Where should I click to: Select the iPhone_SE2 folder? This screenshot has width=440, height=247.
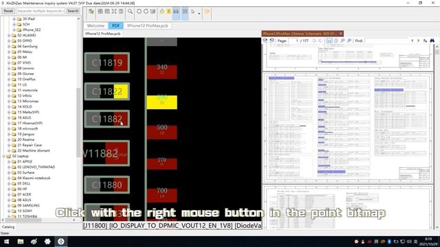tap(32, 30)
